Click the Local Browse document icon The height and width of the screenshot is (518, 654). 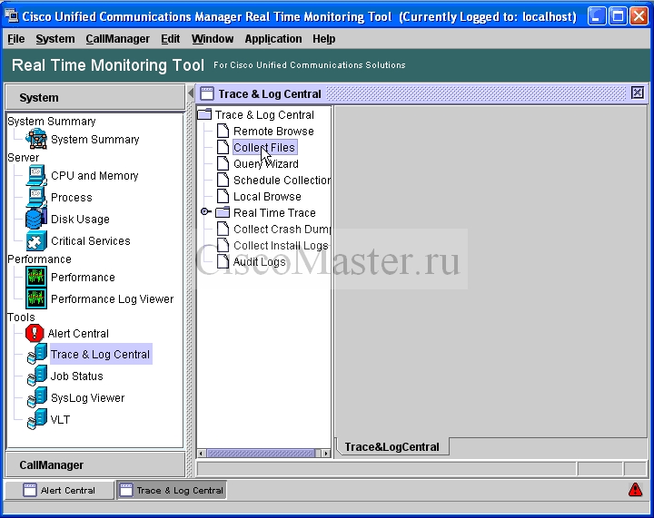coord(223,196)
